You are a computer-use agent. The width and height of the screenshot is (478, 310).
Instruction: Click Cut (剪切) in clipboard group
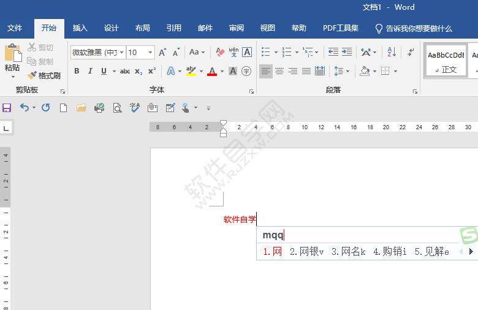[x=40, y=47]
